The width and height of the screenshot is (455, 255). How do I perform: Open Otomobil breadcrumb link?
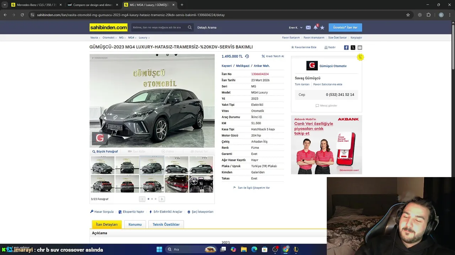[x=108, y=38]
